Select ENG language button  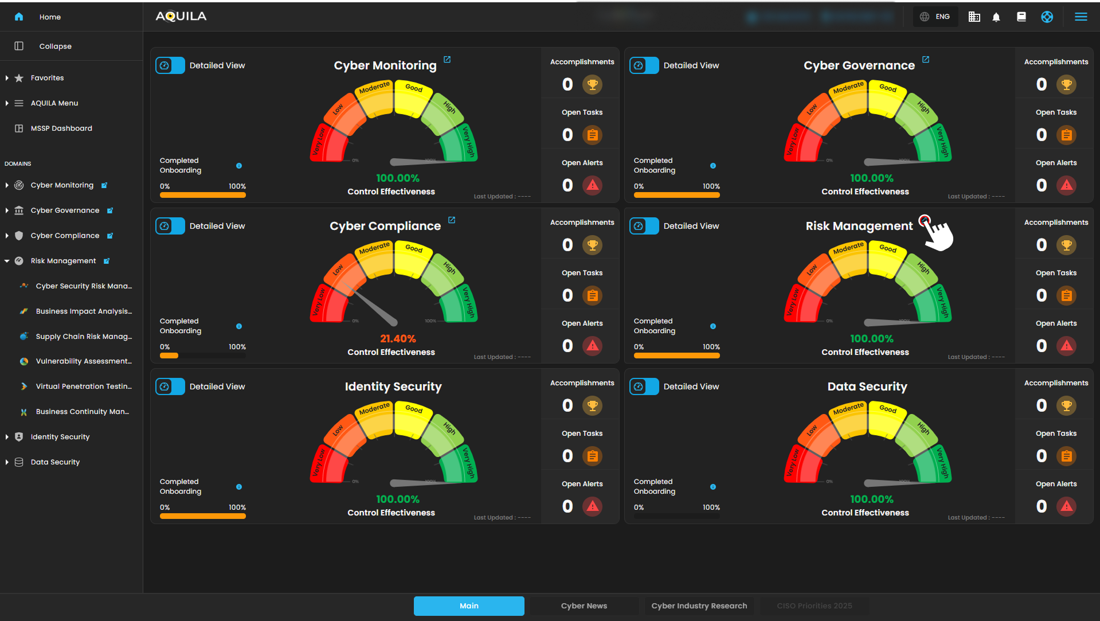coord(935,17)
